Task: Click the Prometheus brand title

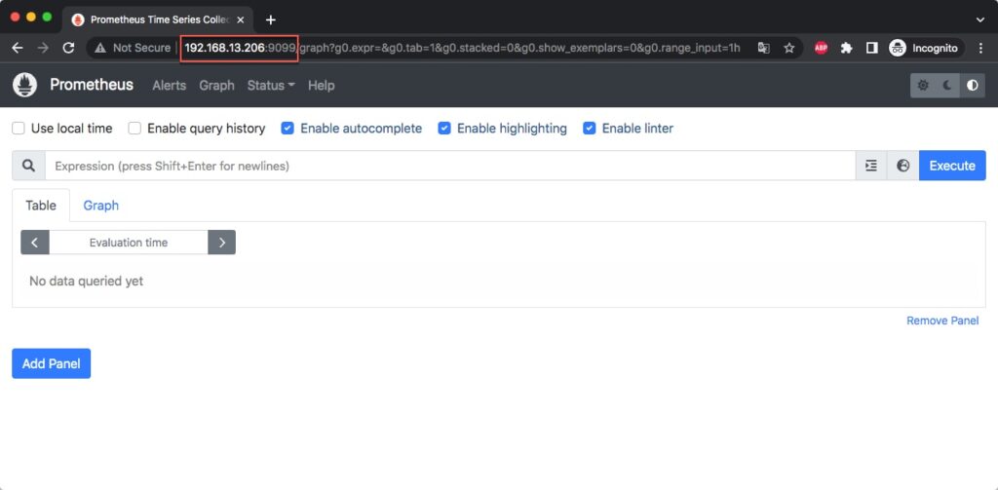Action: coord(92,86)
